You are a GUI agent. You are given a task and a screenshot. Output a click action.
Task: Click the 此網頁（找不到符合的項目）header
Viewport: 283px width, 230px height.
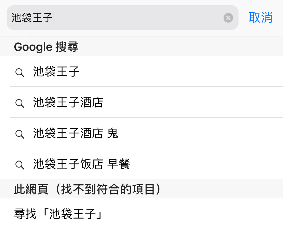point(88,189)
